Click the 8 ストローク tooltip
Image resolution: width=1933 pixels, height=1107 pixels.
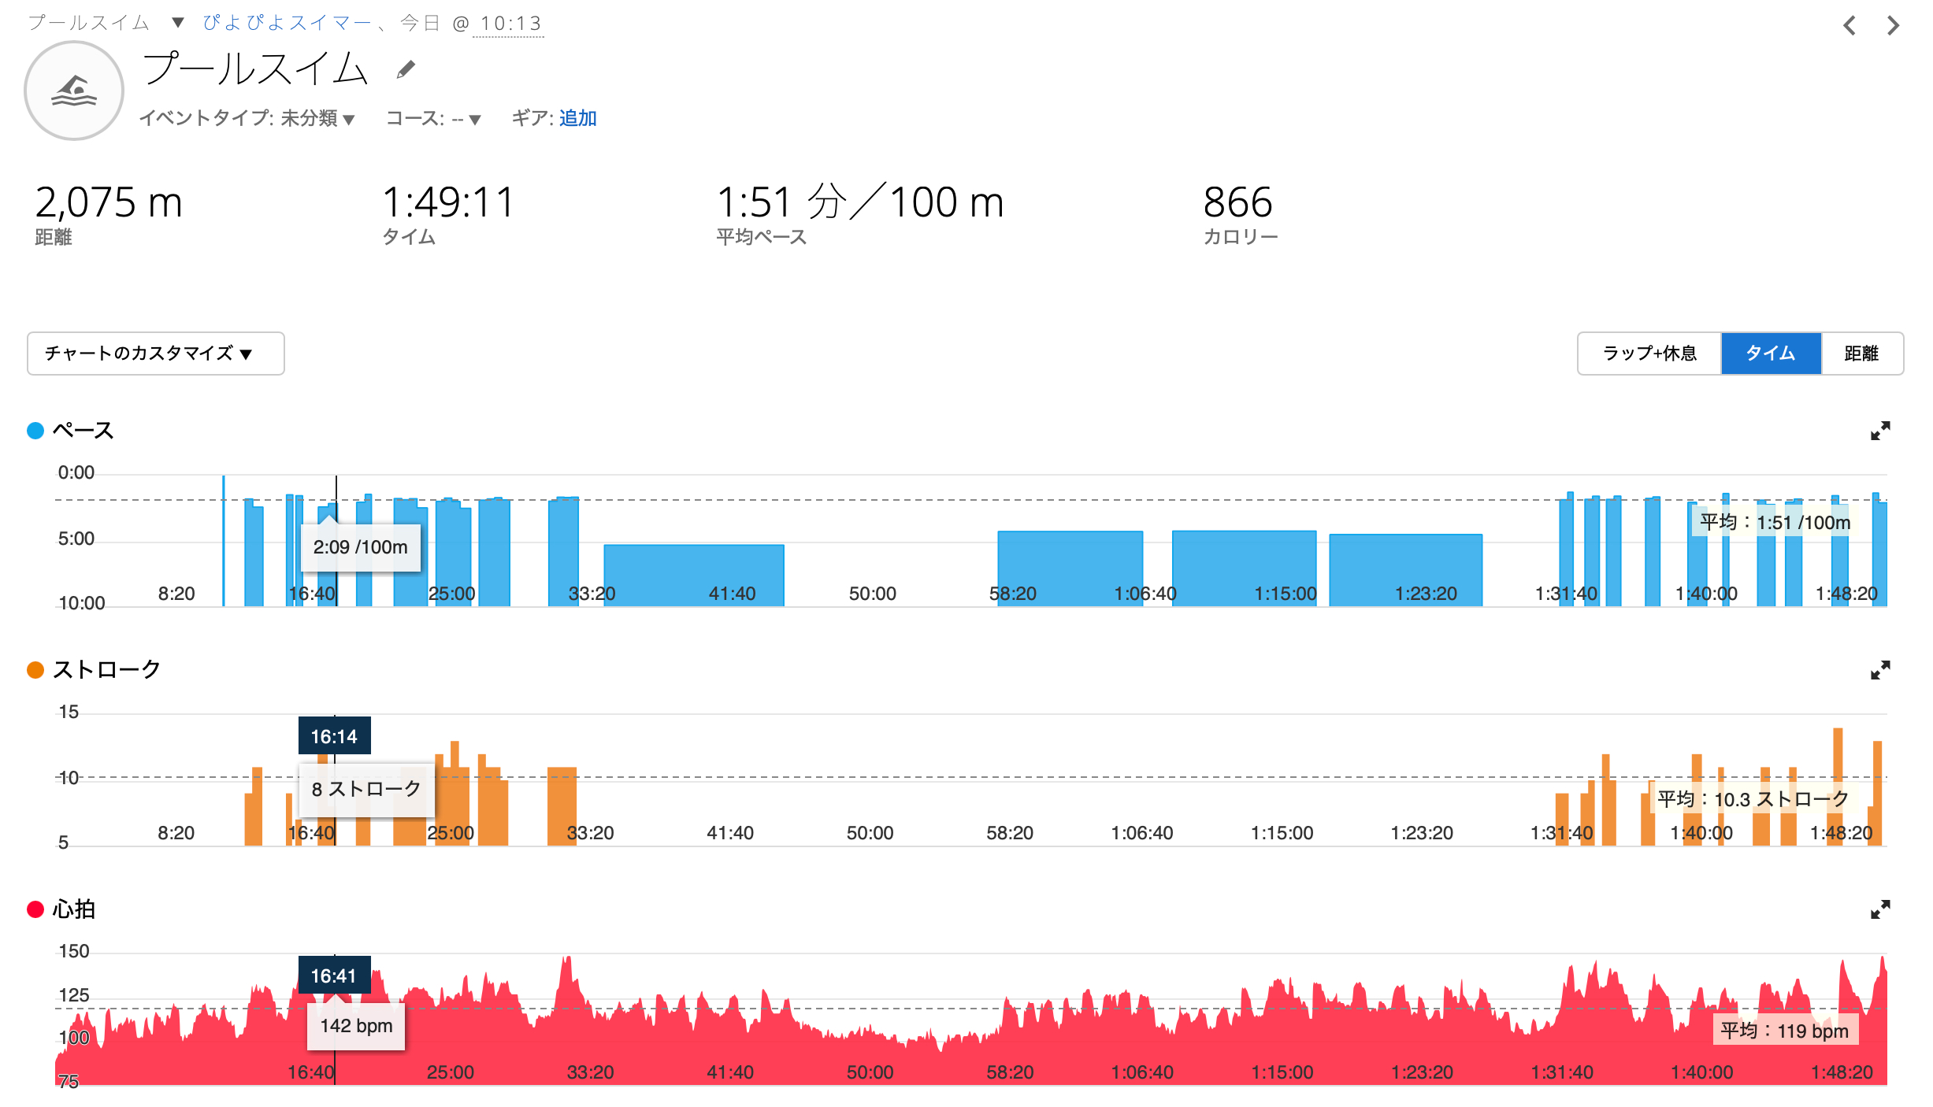[366, 789]
